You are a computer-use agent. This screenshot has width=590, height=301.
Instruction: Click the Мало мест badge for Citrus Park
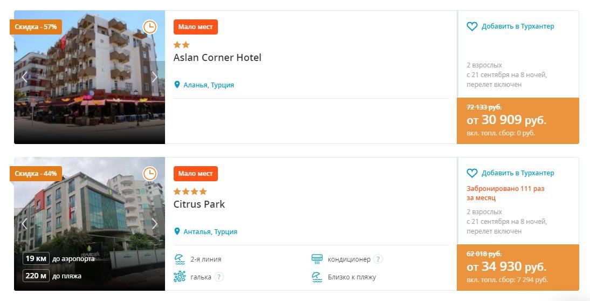click(x=195, y=173)
